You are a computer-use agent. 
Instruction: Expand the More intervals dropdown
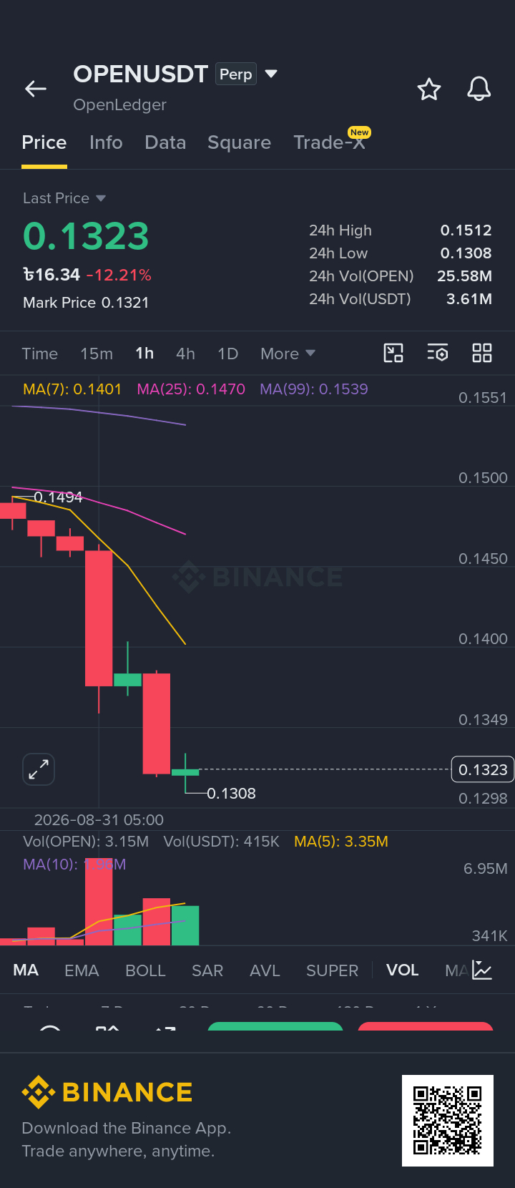point(288,354)
